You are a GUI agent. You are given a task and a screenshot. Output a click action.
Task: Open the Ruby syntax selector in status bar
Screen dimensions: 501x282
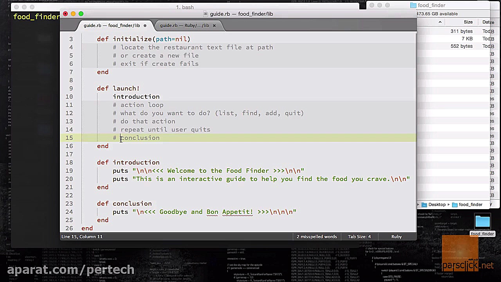[396, 237]
